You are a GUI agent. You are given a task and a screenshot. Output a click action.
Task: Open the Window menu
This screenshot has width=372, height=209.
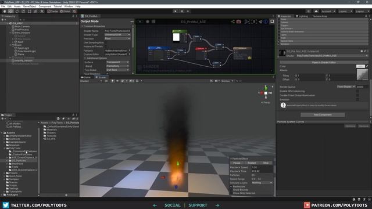pyautogui.click(x=69, y=6)
